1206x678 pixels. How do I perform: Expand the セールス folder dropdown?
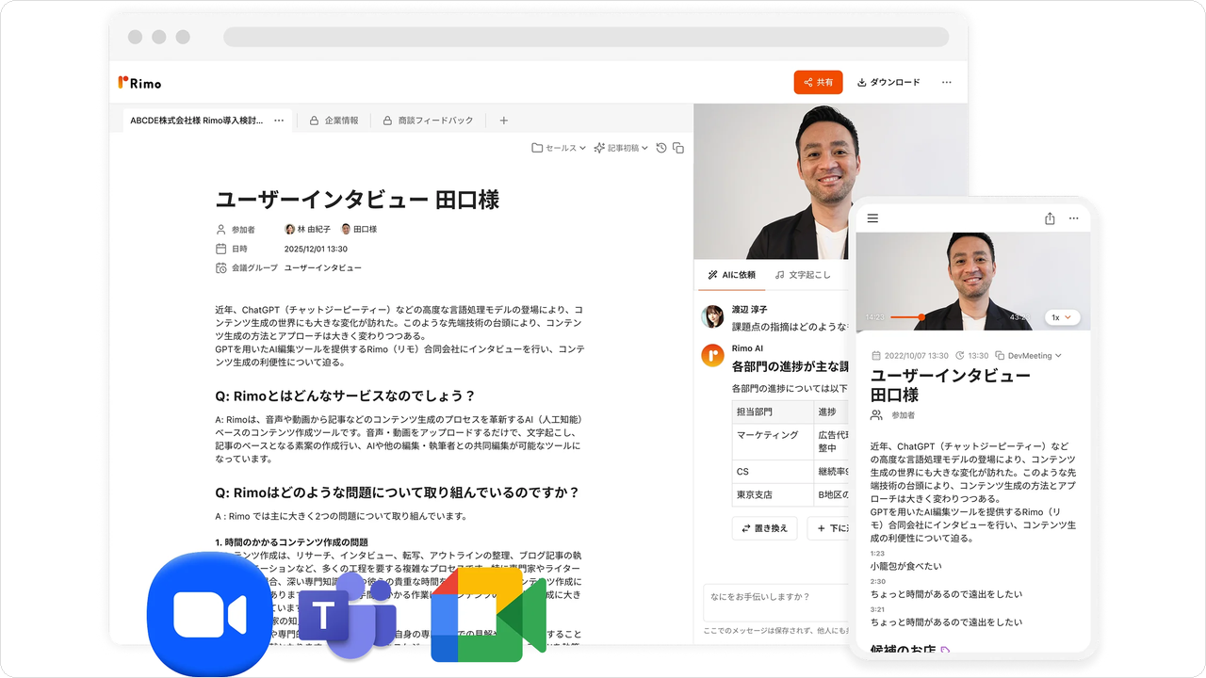[559, 148]
